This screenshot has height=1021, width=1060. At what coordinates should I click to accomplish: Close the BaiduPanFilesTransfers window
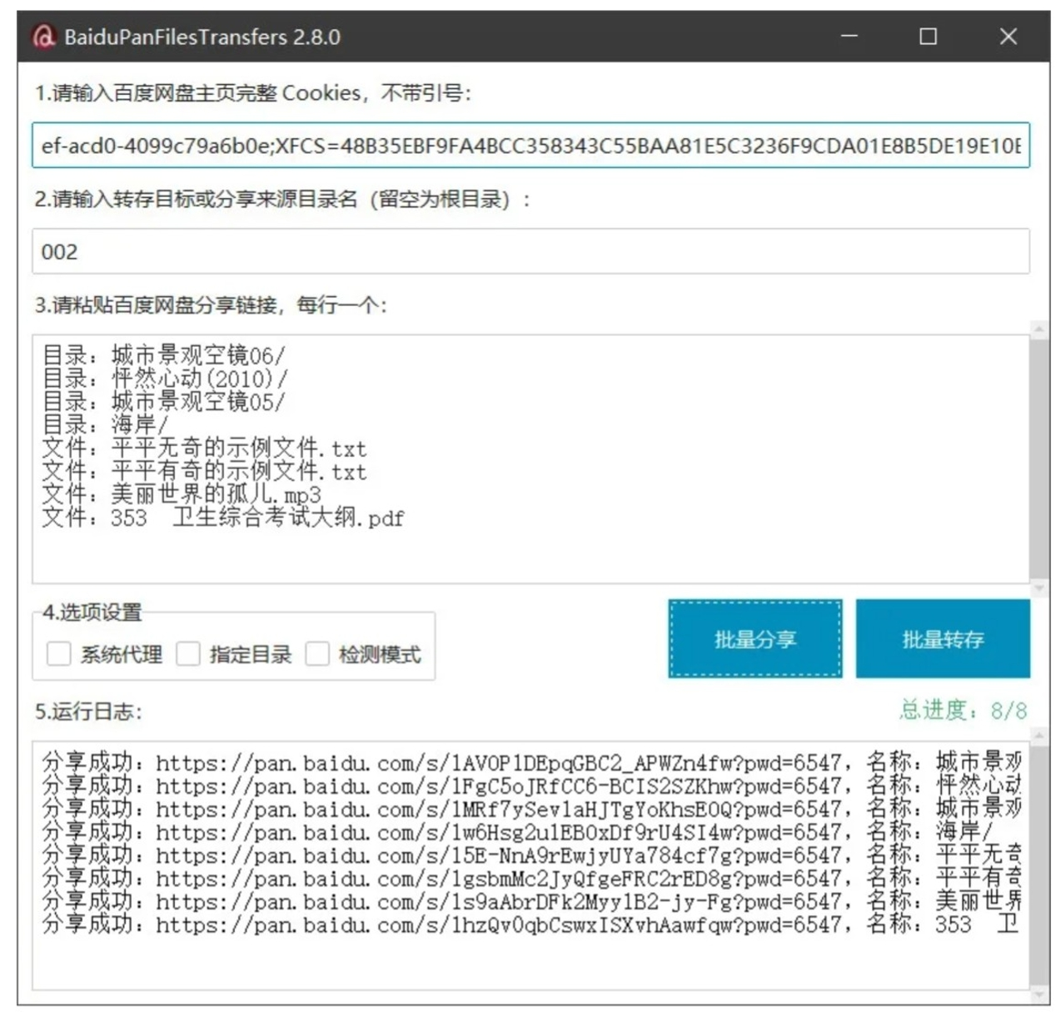[x=1008, y=37]
